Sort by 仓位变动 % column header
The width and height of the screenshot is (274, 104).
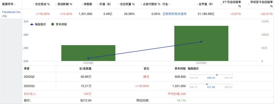41,4
